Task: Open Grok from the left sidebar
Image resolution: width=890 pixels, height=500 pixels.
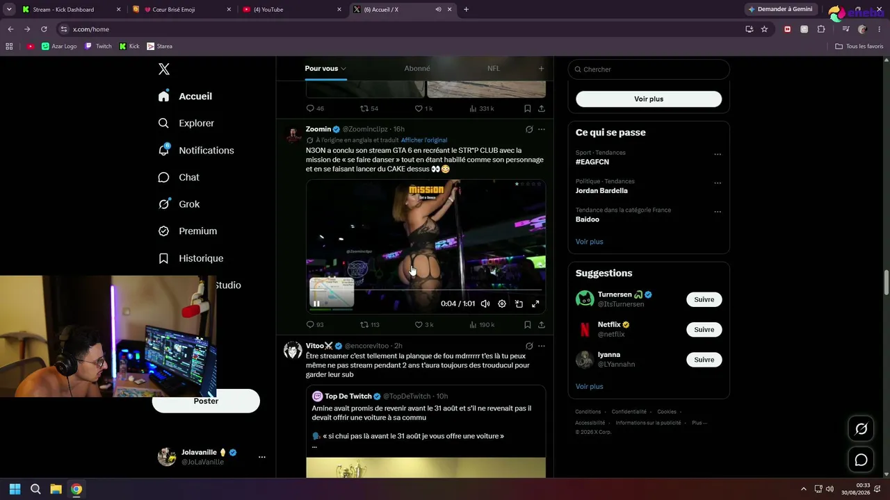Action: click(x=179, y=204)
